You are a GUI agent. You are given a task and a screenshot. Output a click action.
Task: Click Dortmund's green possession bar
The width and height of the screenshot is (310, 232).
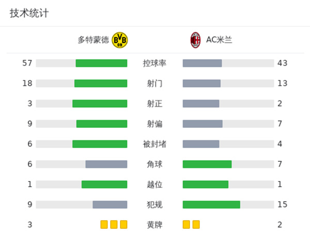coord(101,63)
